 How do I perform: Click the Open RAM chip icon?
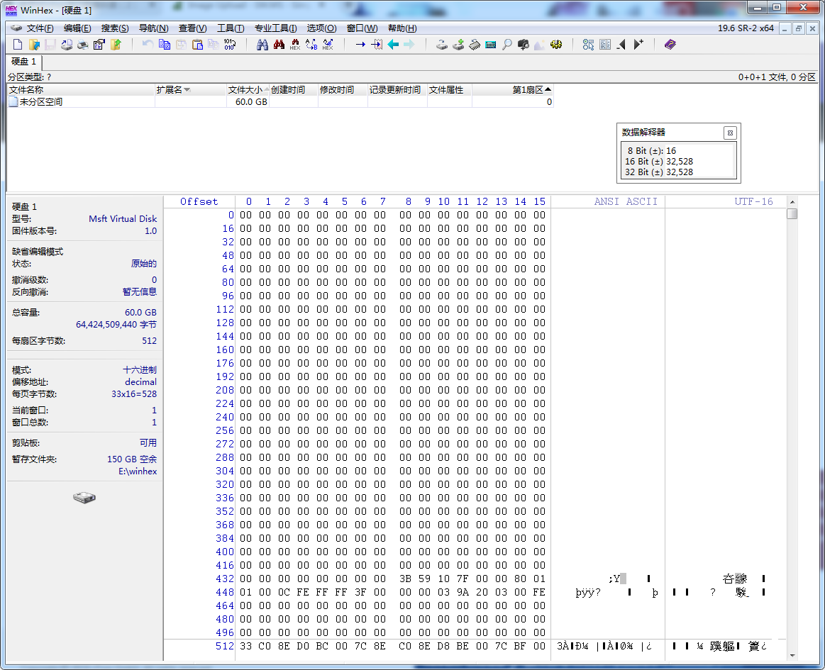coord(475,45)
